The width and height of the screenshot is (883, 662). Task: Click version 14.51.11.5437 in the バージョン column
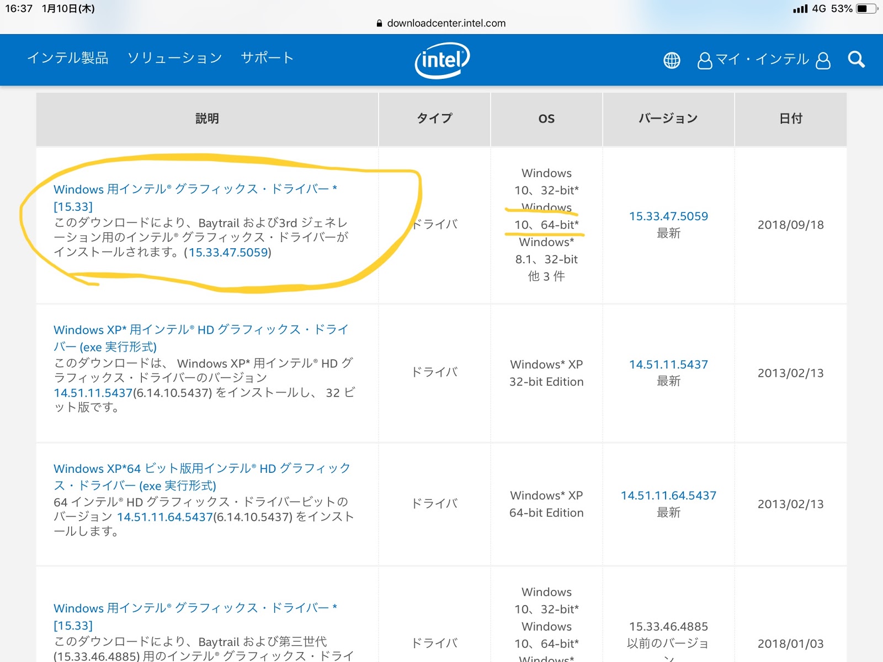668,364
